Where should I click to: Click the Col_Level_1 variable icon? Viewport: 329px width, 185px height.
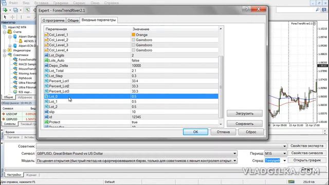tap(47, 34)
